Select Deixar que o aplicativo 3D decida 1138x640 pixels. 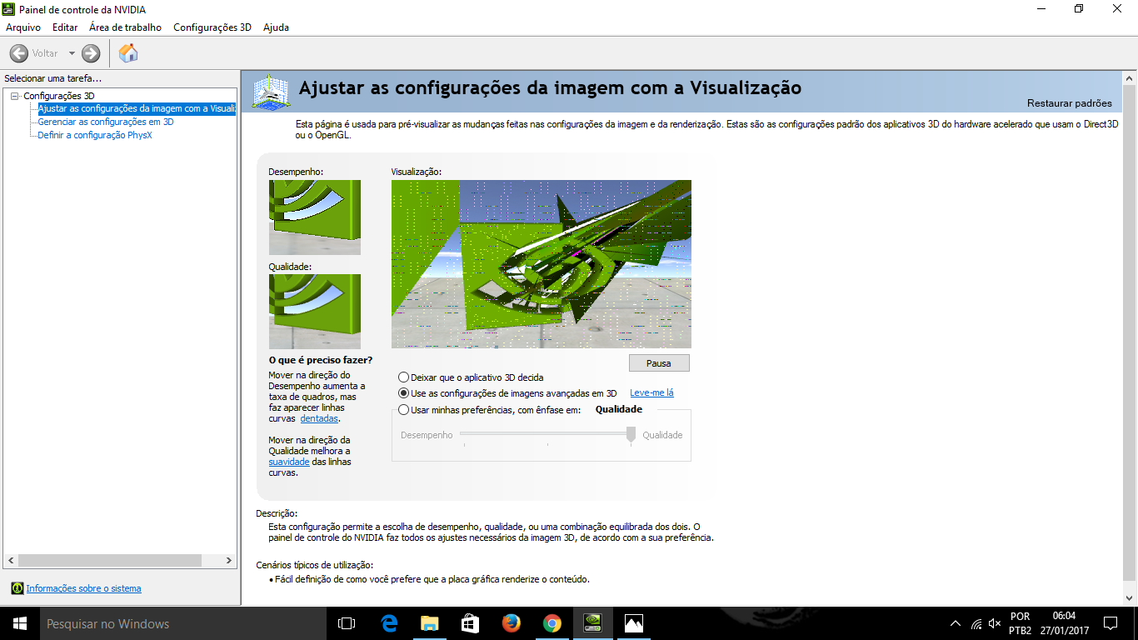(472, 377)
